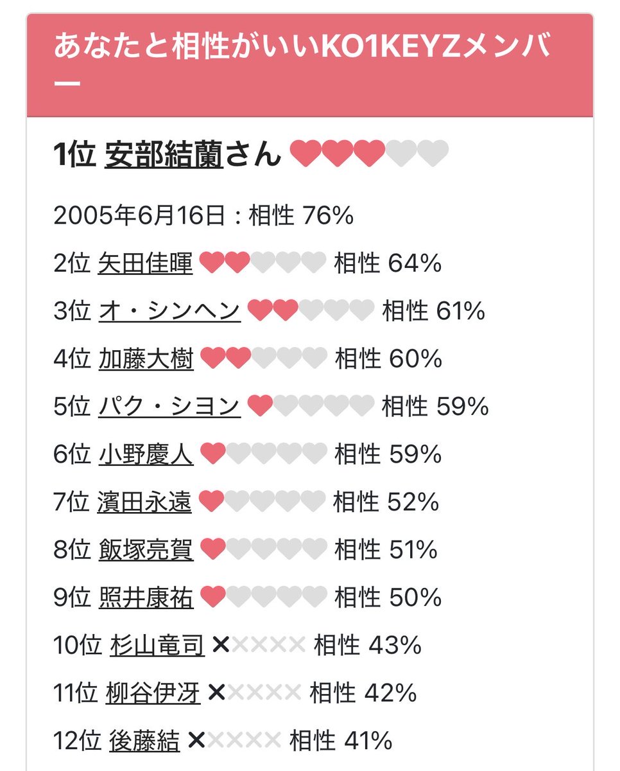Open the 後藤結 member link
Viewport: 620px width, 771px height.
coord(145,741)
